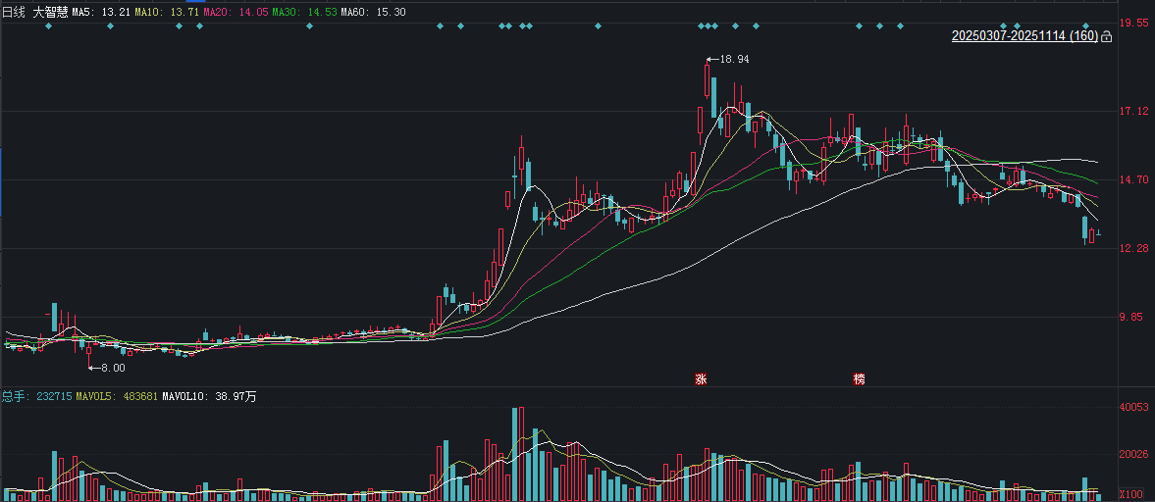Select the 日线 period label
1155x502 pixels.
pos(14,12)
